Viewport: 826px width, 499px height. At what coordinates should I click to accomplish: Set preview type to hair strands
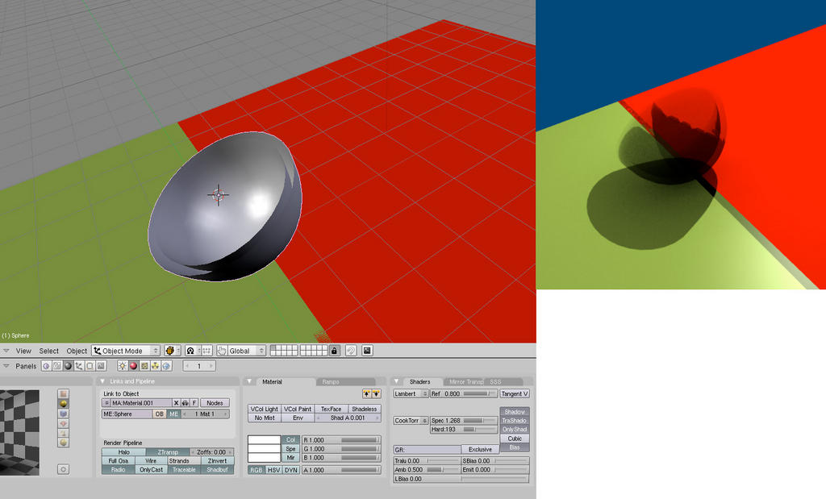tap(63, 433)
